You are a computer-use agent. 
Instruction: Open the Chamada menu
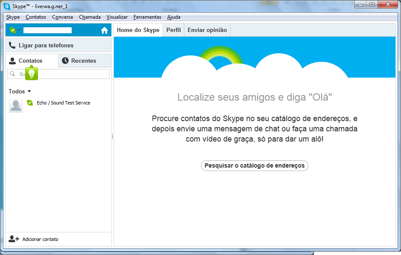(x=90, y=17)
